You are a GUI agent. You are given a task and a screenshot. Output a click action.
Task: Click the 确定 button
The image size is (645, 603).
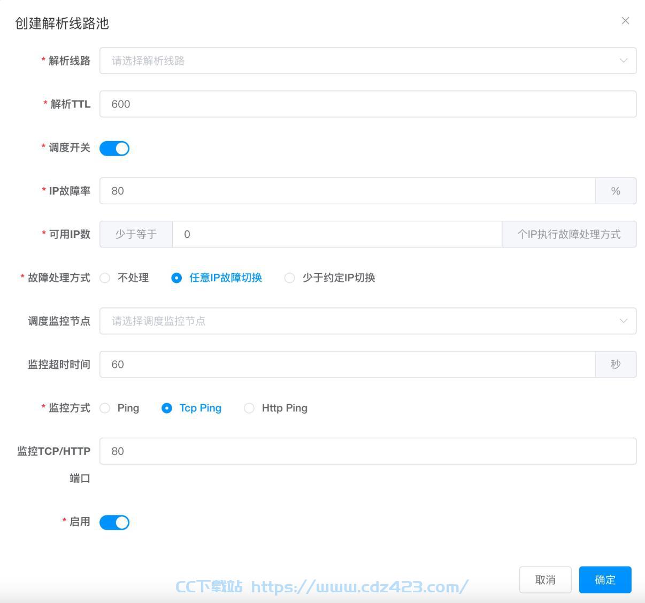coord(605,580)
